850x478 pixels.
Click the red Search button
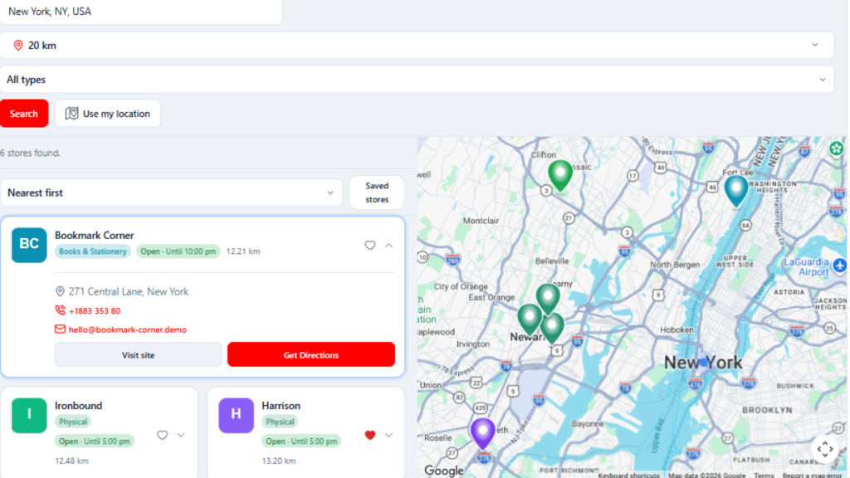pyautogui.click(x=24, y=113)
